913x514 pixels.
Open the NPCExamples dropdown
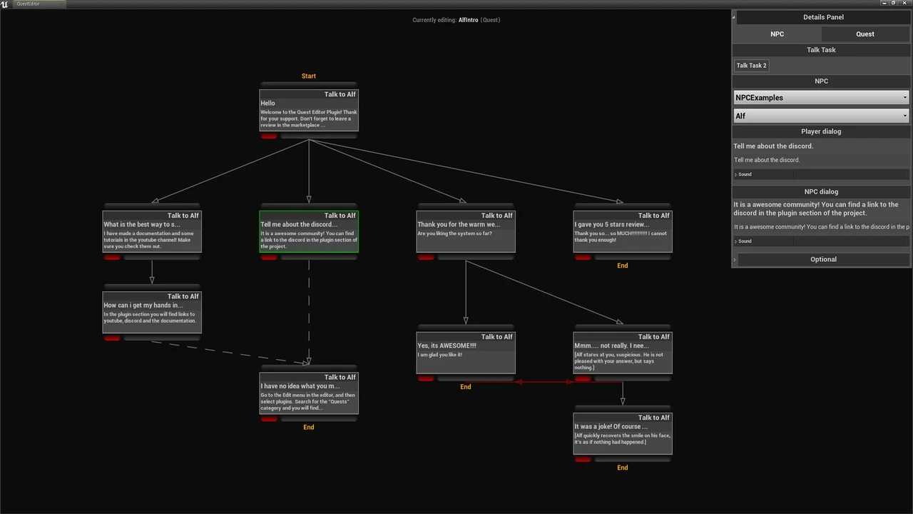821,98
